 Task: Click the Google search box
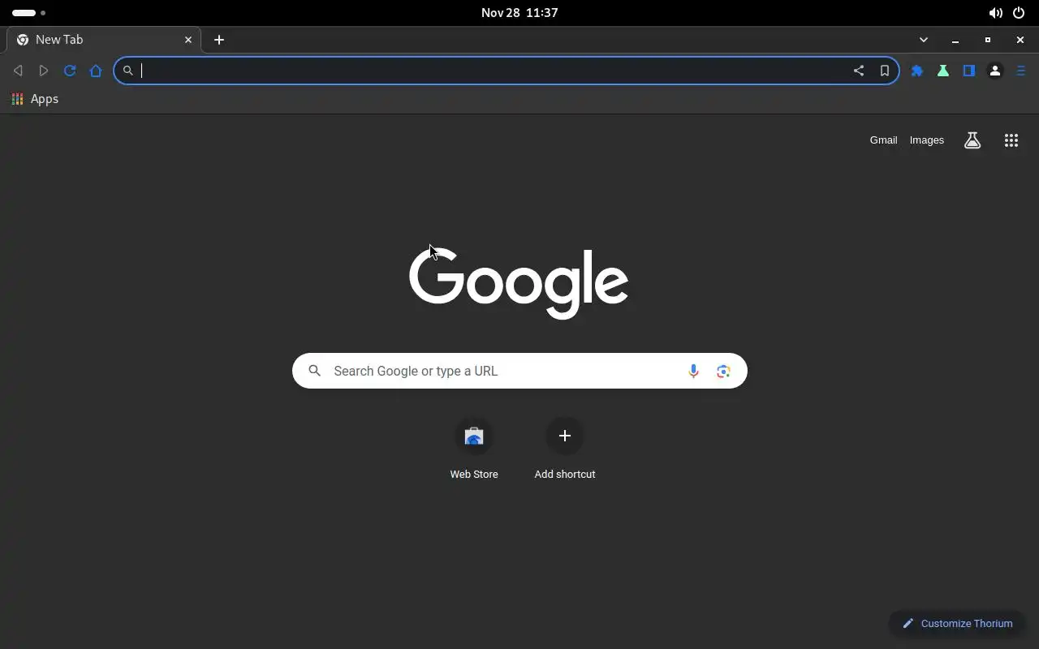click(519, 371)
